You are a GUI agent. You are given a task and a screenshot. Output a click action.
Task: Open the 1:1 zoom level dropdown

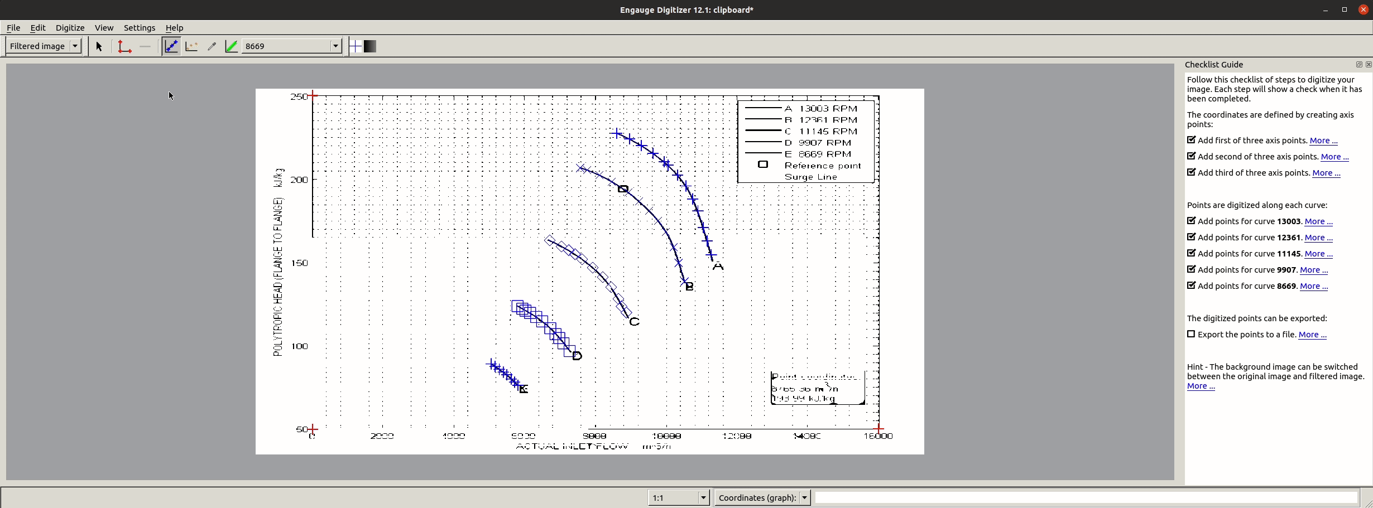tap(679, 497)
